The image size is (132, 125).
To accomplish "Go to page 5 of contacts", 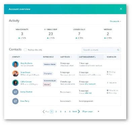I will pos(70,112).
